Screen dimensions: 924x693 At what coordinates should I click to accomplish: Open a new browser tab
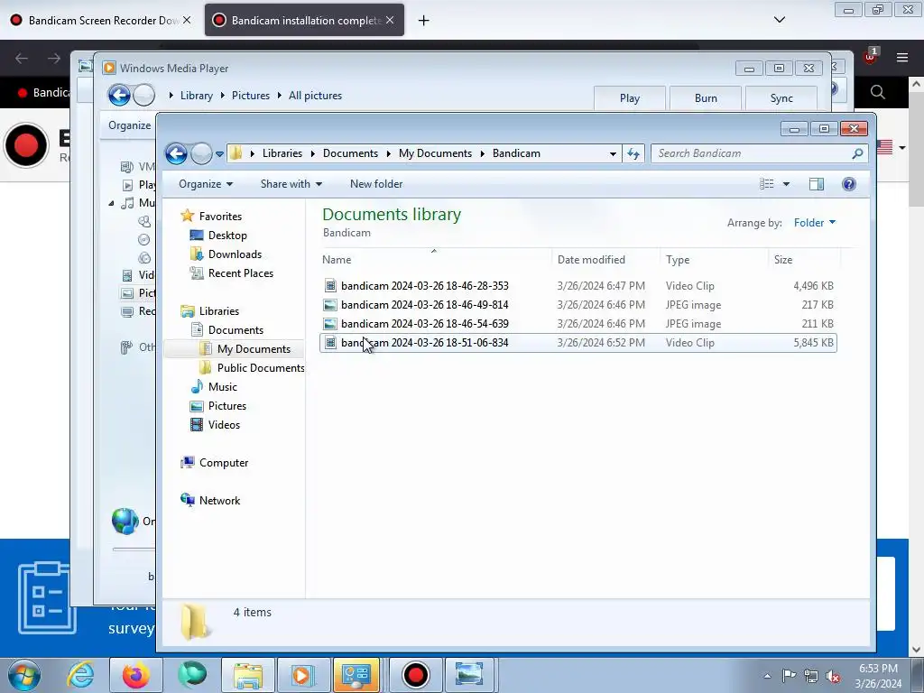point(423,21)
